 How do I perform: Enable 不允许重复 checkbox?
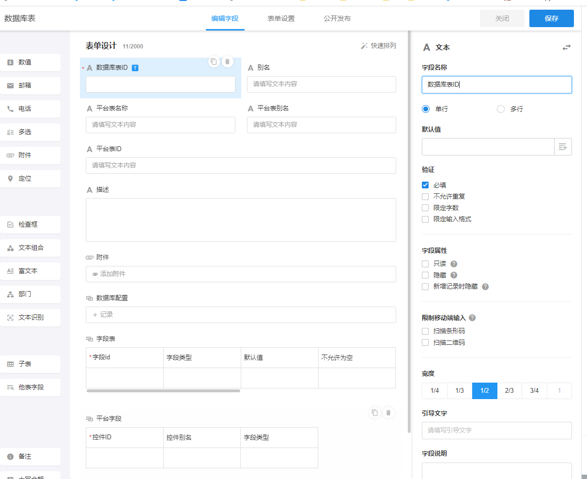pos(425,197)
